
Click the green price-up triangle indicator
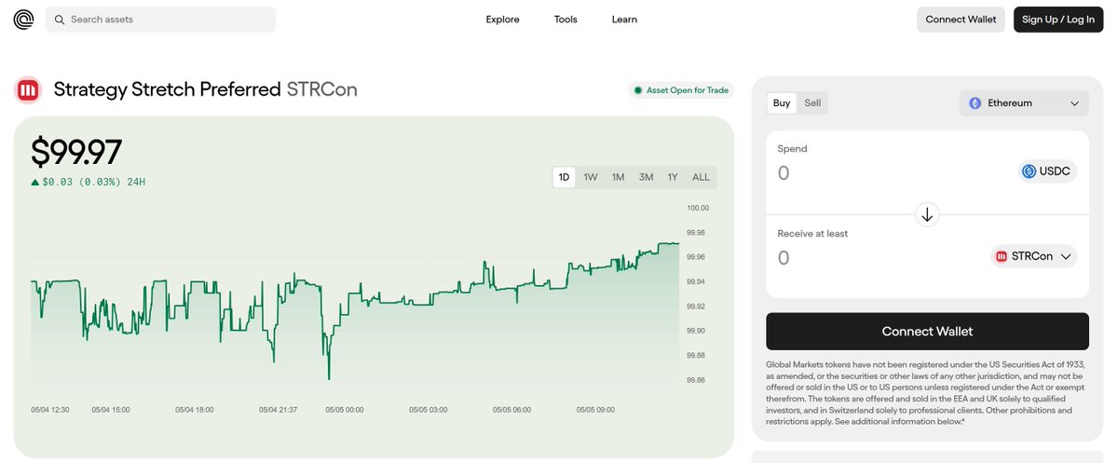pyautogui.click(x=35, y=182)
